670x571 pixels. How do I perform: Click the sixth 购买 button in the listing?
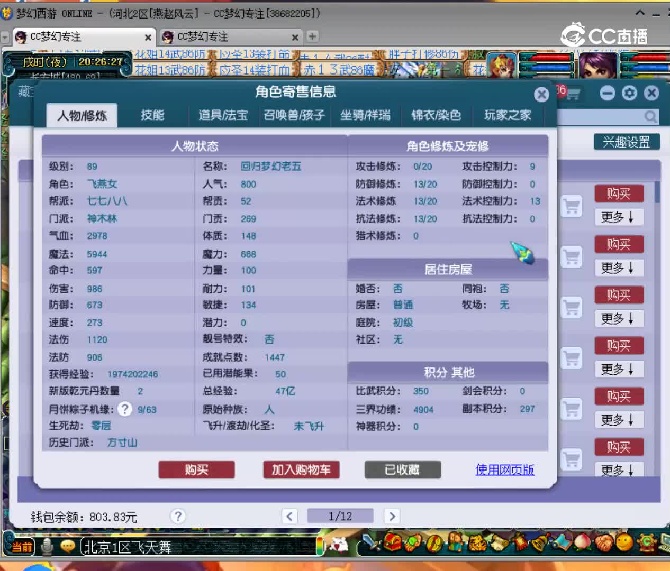click(619, 447)
